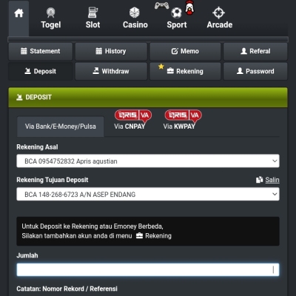Open the Sport soccer ball icon
The width and height of the screenshot is (296, 296).
(x=177, y=13)
